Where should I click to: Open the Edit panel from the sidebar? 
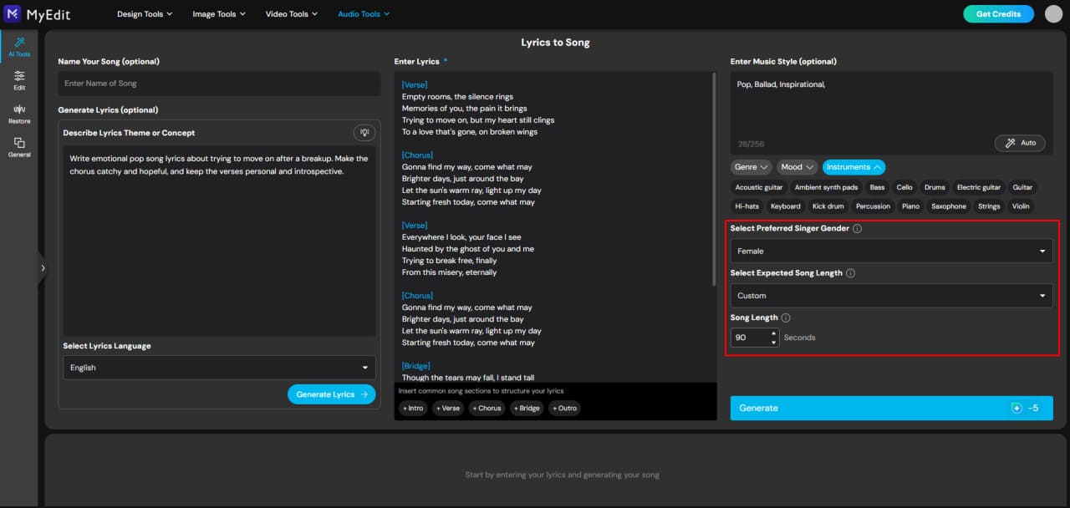point(18,81)
